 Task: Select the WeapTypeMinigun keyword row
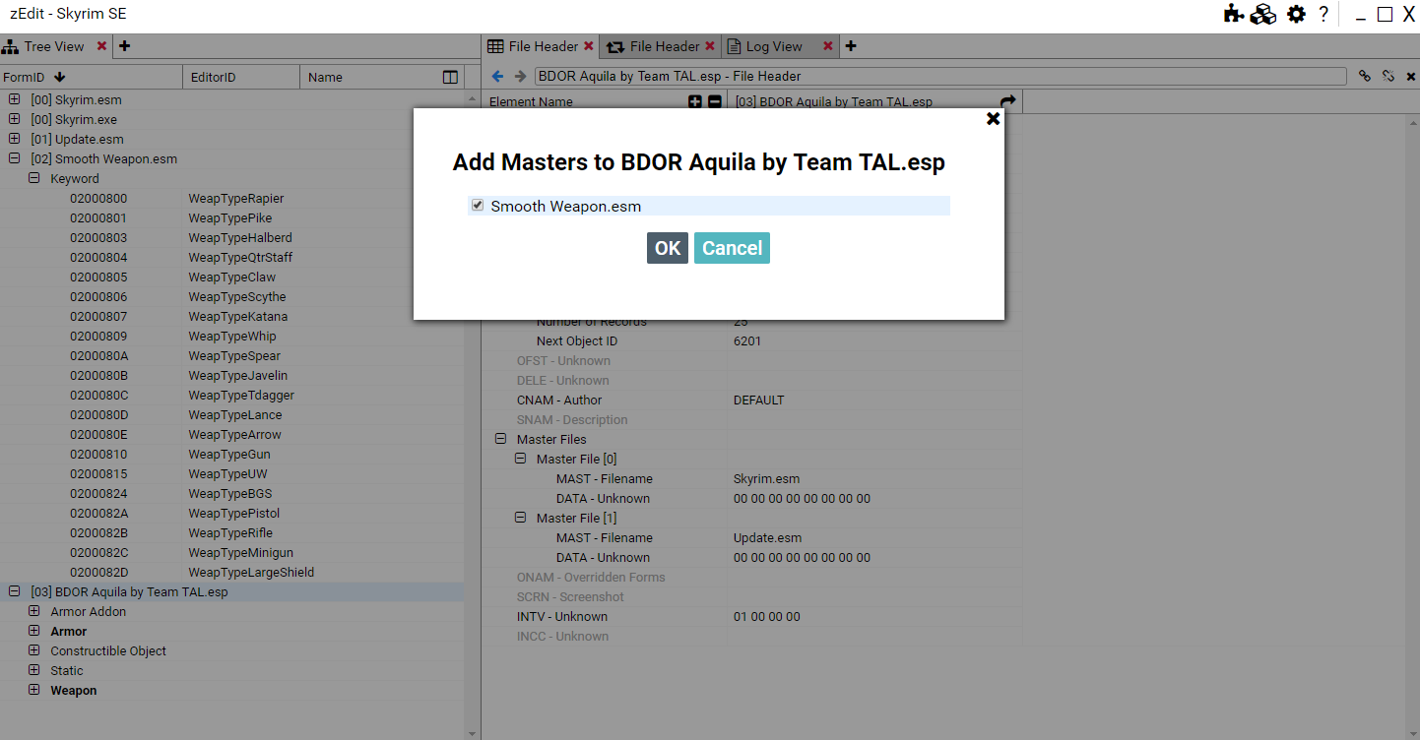click(231, 552)
